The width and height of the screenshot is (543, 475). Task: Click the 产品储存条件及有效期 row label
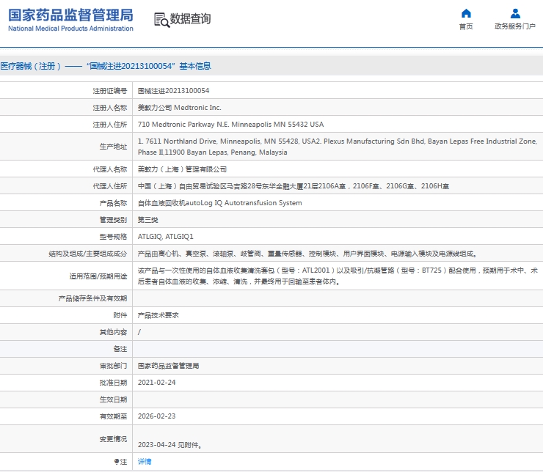tap(92, 298)
